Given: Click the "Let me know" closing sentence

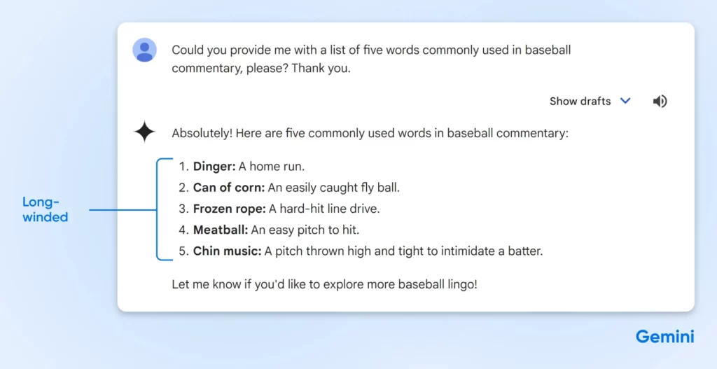Looking at the screenshot, I should tap(324, 285).
